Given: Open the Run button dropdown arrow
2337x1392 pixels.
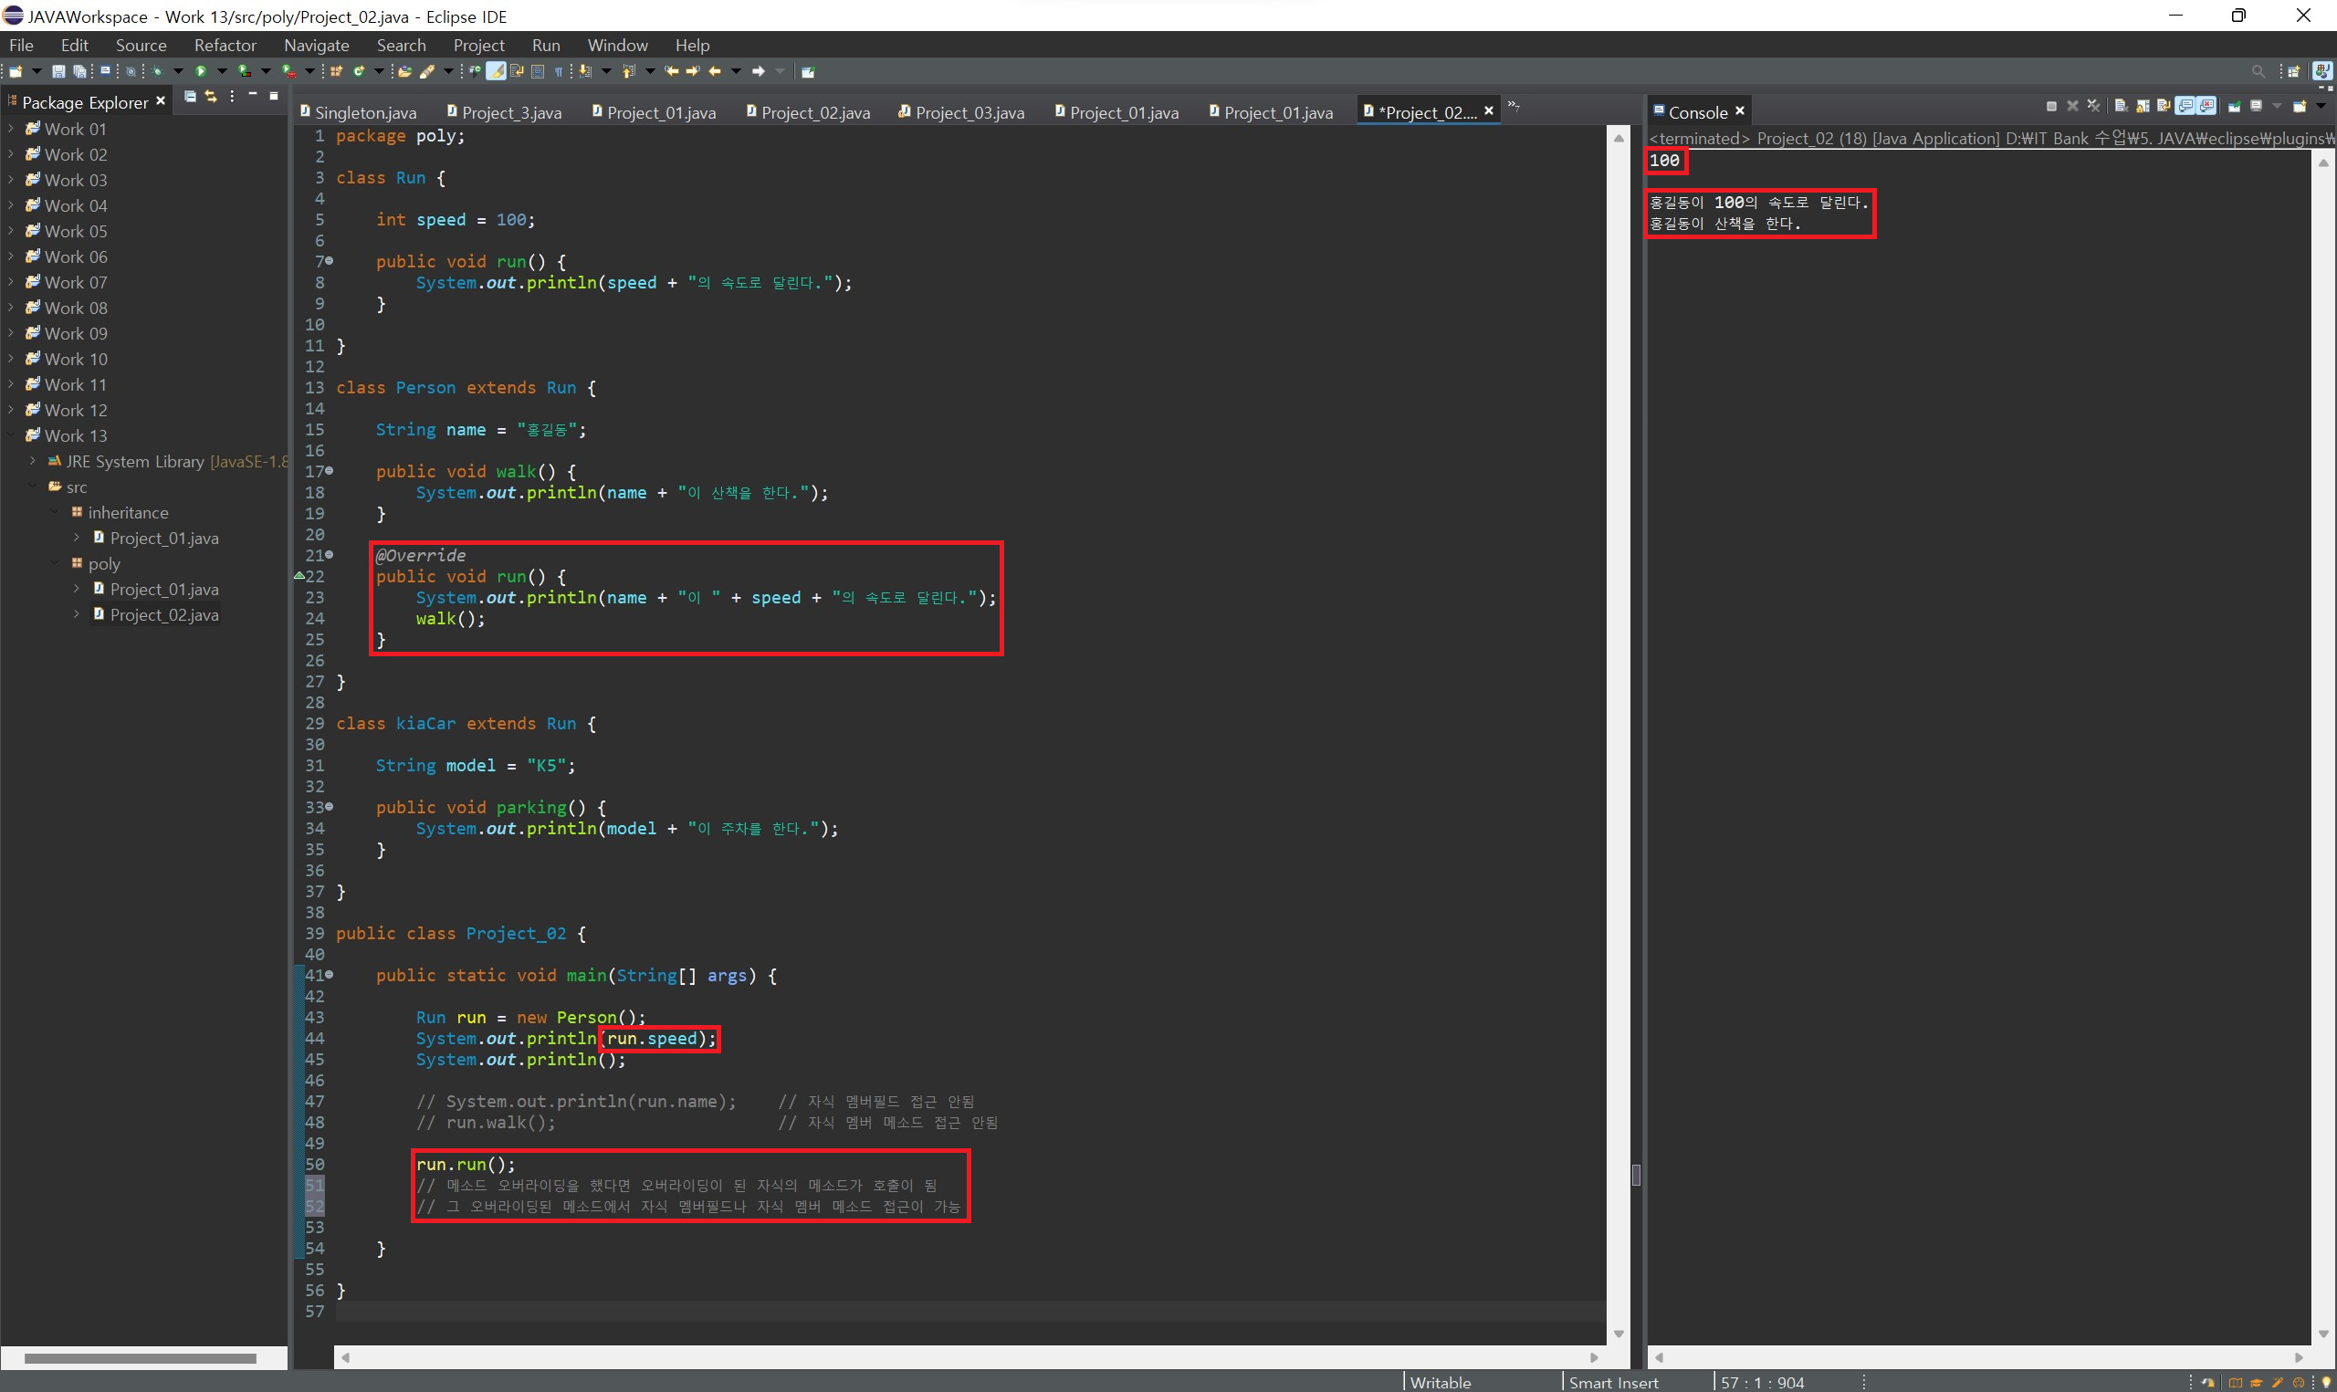Looking at the screenshot, I should coord(222,71).
